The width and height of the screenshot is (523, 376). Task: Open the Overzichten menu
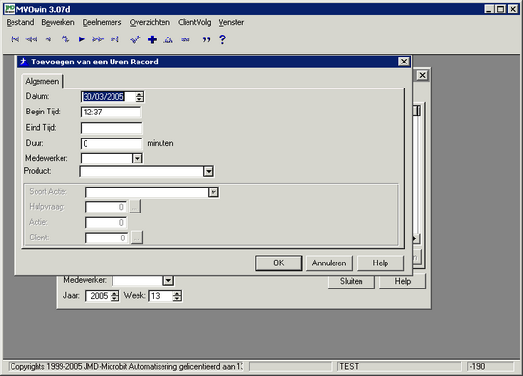(x=150, y=22)
